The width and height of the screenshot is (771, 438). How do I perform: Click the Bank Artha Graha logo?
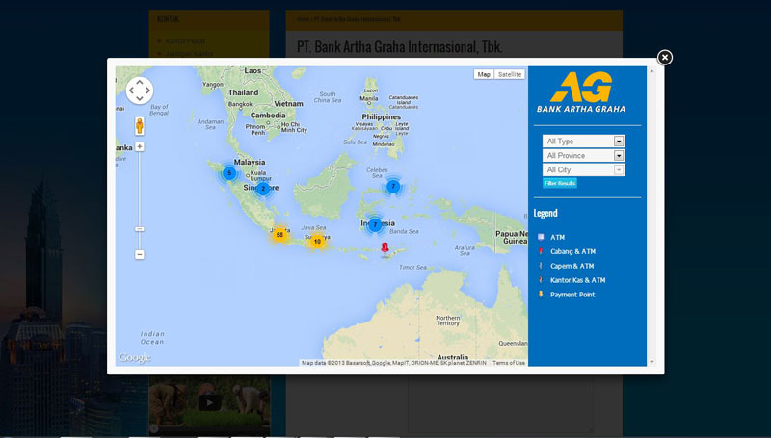(581, 92)
